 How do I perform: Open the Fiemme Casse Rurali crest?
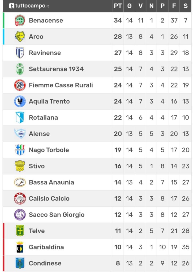coord(20,85)
